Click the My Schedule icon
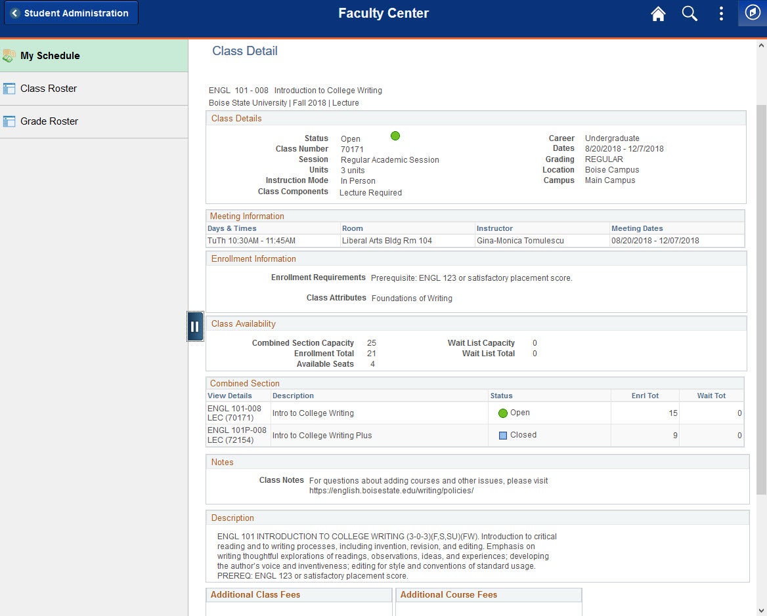This screenshot has width=767, height=616. (9, 56)
